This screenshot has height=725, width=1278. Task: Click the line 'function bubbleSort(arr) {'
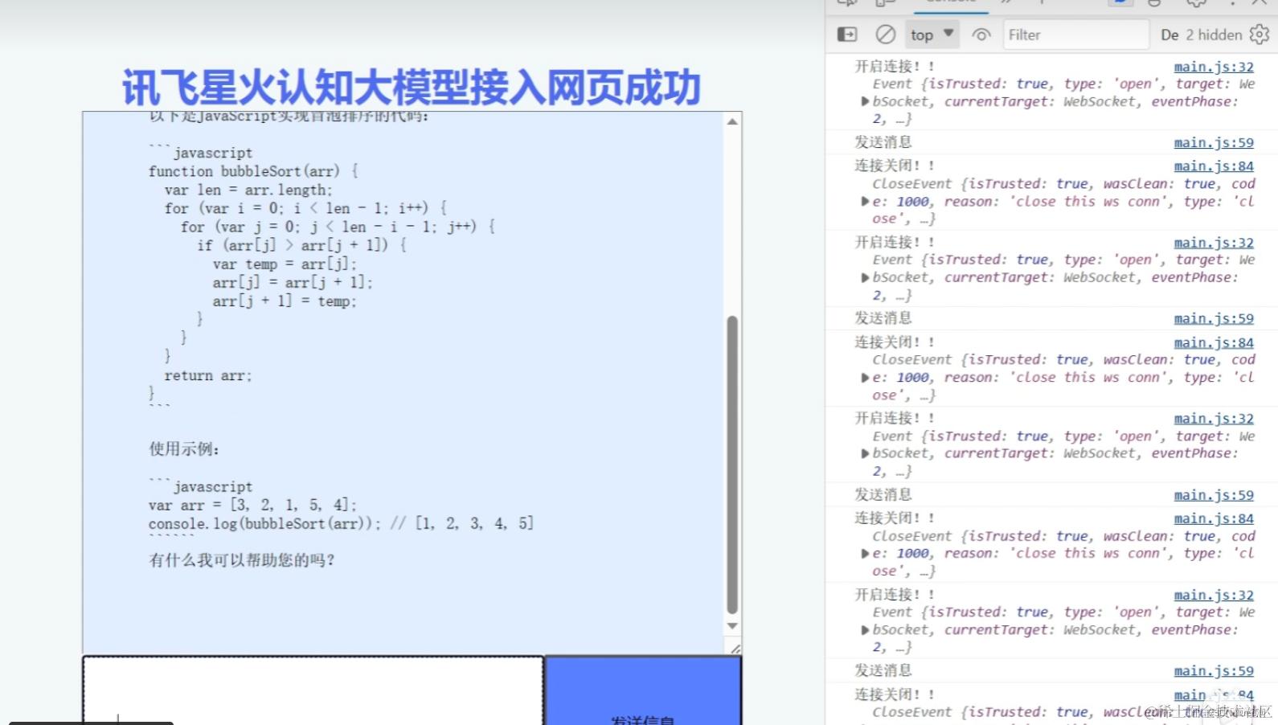253,171
